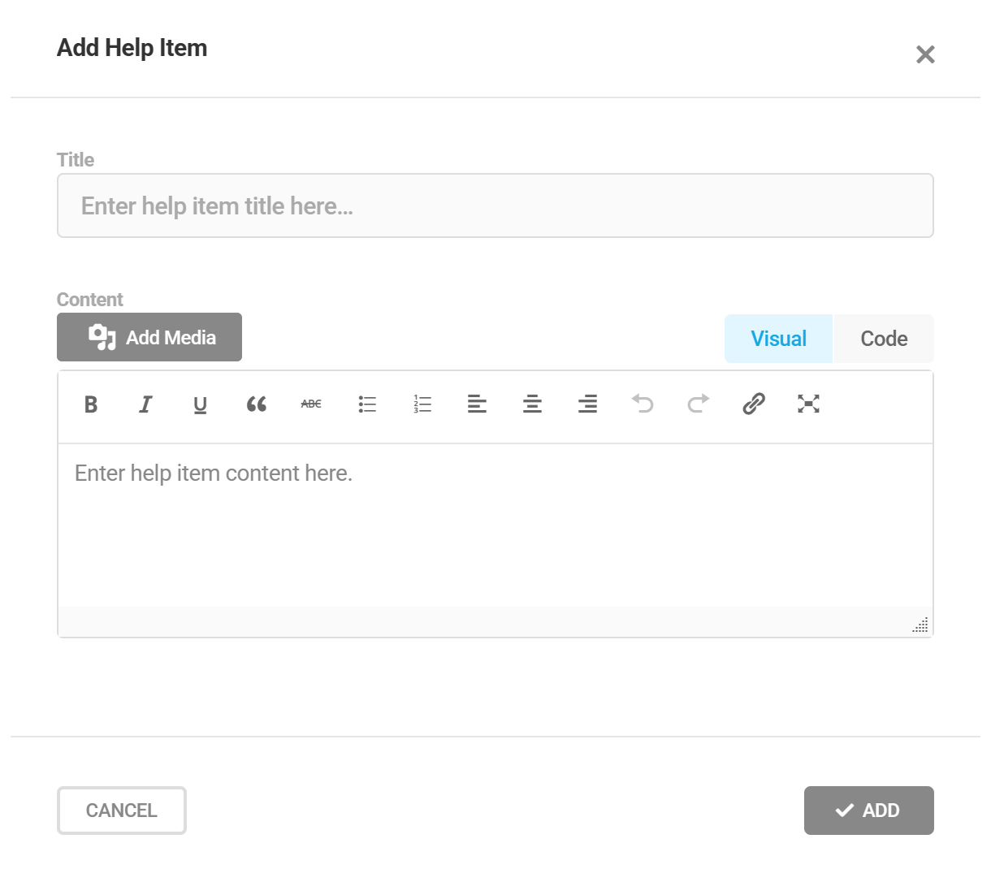Align text to the left
This screenshot has width=991, height=869.
coord(477,404)
